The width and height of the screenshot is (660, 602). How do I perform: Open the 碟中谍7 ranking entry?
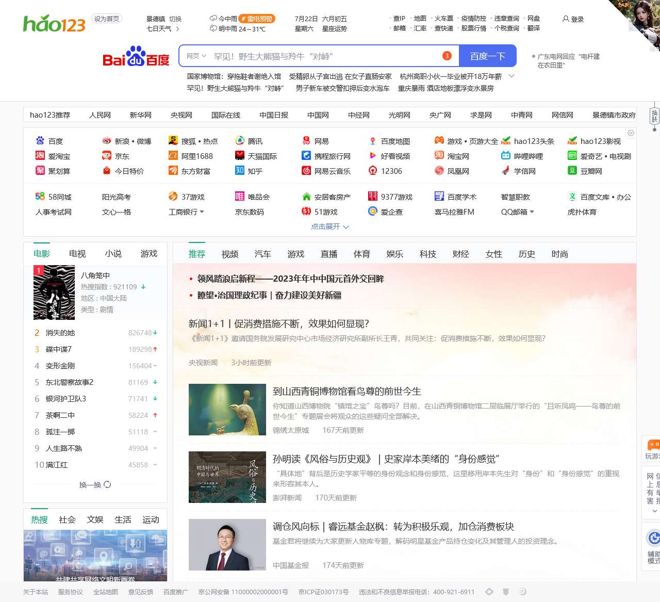click(x=59, y=349)
